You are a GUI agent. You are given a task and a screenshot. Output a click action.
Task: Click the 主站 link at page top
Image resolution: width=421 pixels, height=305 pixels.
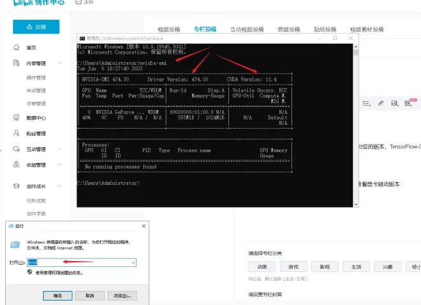tap(85, 2)
